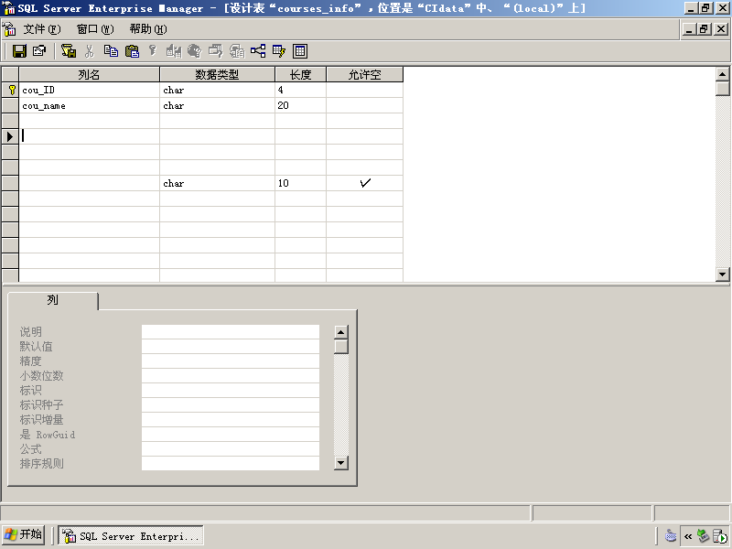This screenshot has width=732, height=549.
Task: Click the char data type of cou_ID
Action: click(x=217, y=90)
